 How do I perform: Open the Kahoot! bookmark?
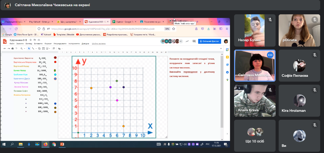46,34
